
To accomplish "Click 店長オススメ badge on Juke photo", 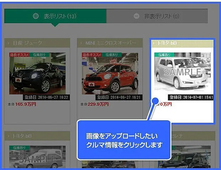I will 19,55.
